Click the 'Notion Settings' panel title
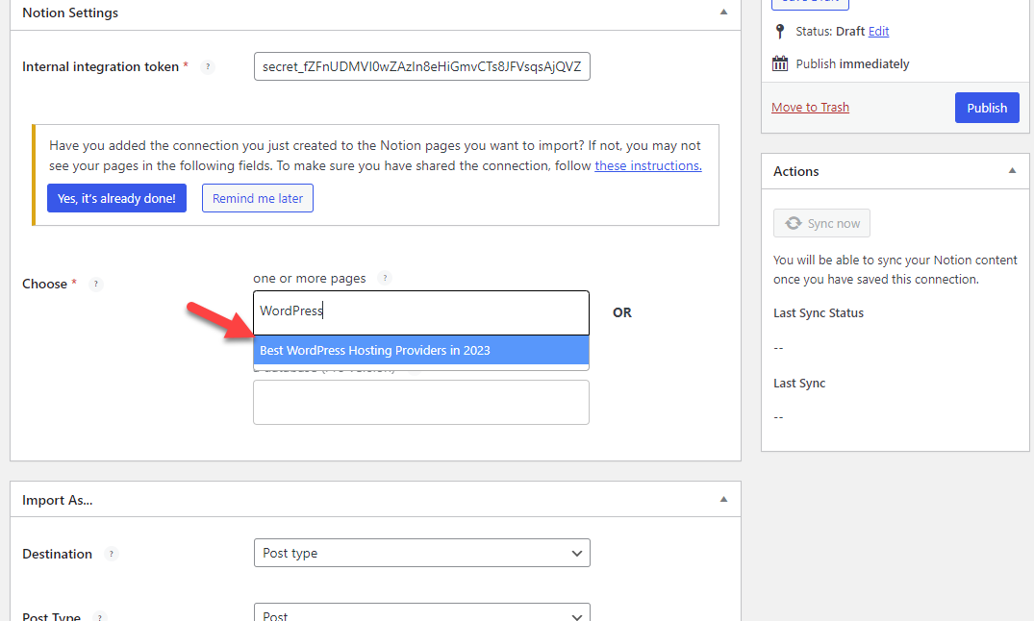 click(x=70, y=12)
